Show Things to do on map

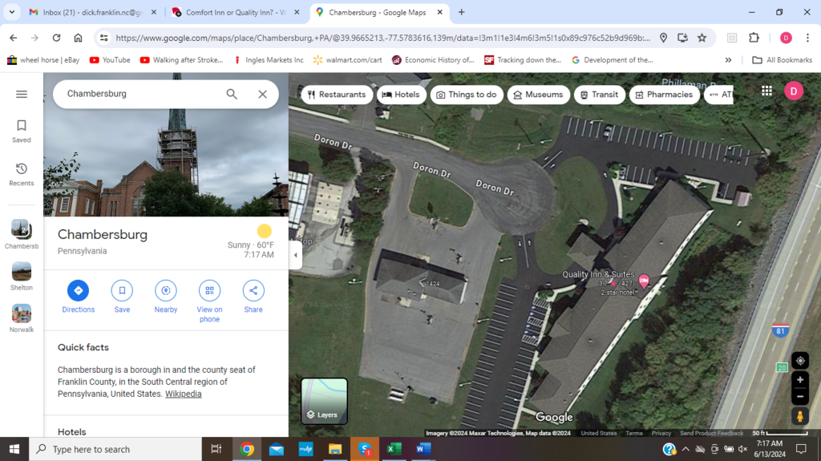pos(467,95)
